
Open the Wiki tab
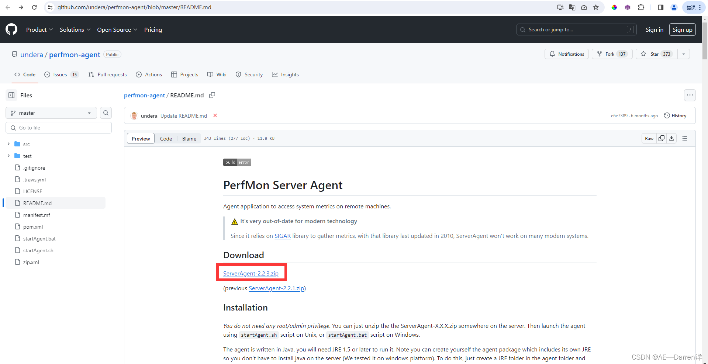(217, 74)
